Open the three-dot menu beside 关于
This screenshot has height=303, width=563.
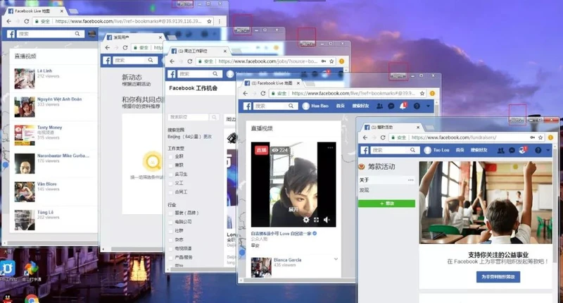click(x=411, y=180)
